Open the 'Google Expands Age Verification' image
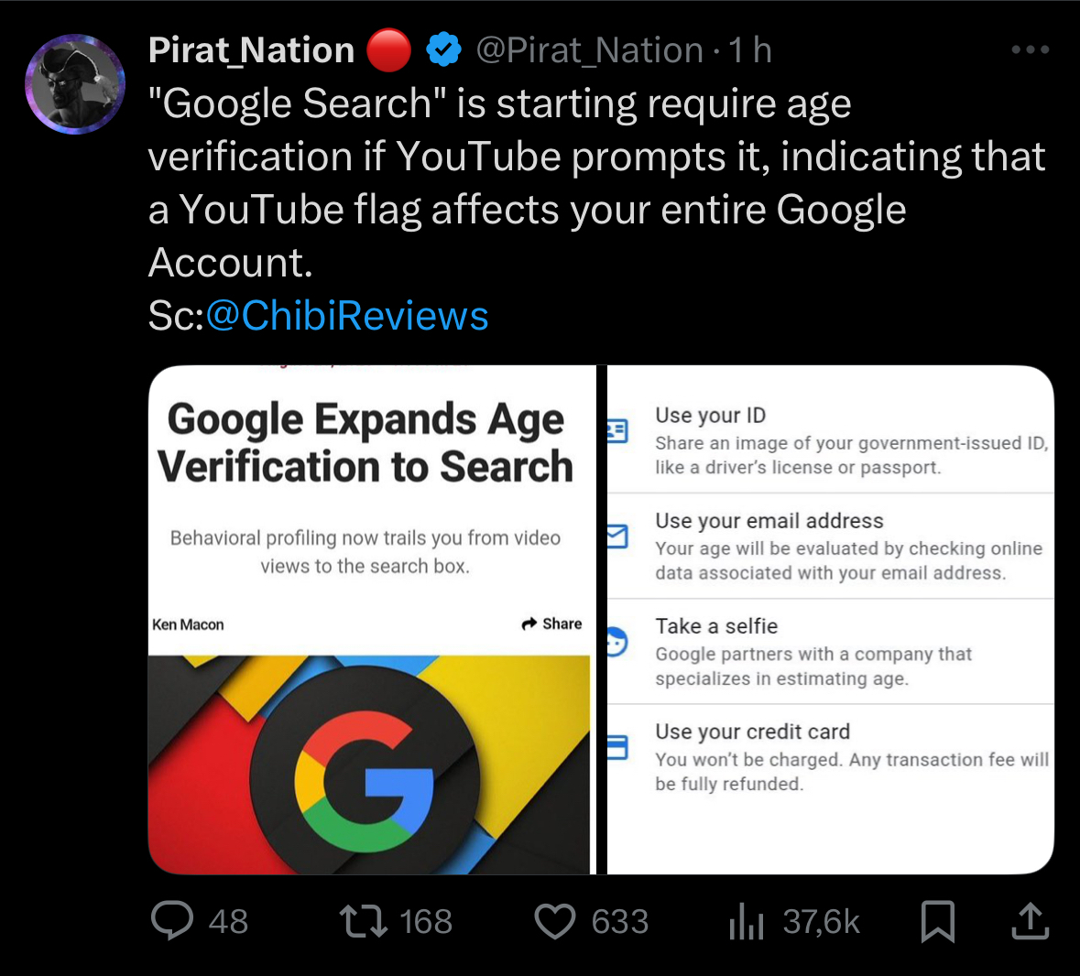 pos(371,618)
